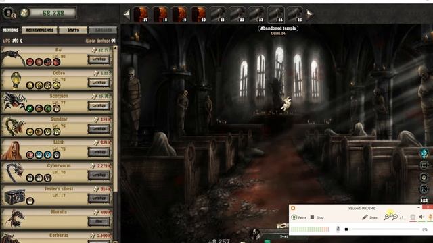Toggle the speaker audio in the recorder

pyautogui.click(x=421, y=217)
